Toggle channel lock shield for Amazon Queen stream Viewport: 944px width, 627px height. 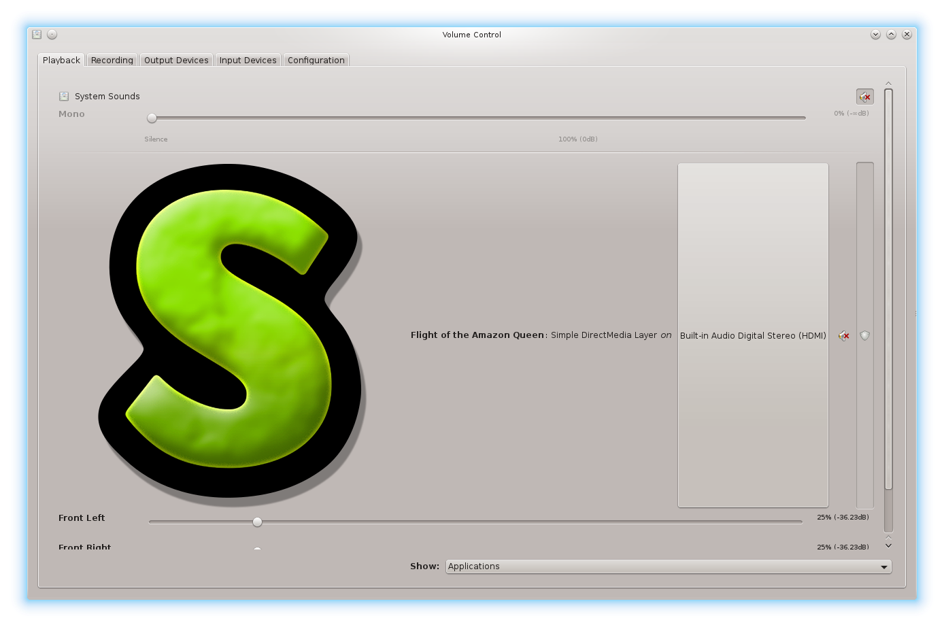864,336
